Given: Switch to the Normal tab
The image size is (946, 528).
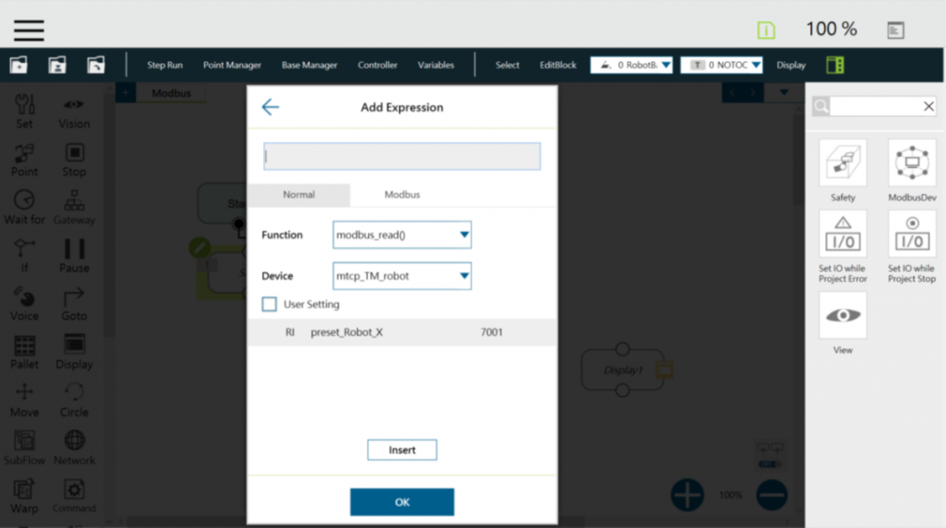Looking at the screenshot, I should pos(298,195).
